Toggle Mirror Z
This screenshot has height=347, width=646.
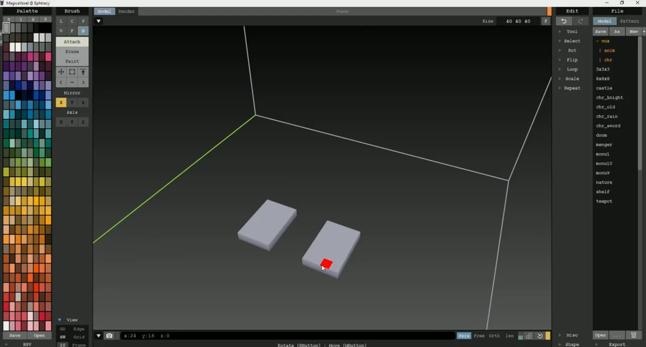point(83,103)
